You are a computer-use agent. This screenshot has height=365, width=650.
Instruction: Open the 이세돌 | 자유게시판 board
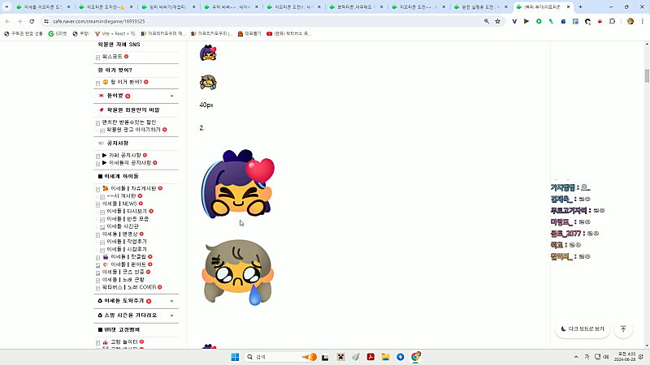click(x=133, y=188)
